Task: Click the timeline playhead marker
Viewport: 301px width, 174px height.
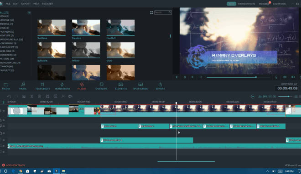Action: [x=176, y=103]
